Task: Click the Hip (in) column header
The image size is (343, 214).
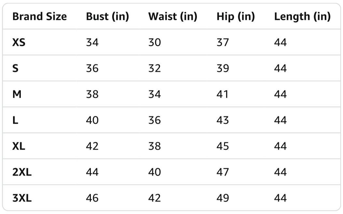Action: pyautogui.click(x=236, y=17)
